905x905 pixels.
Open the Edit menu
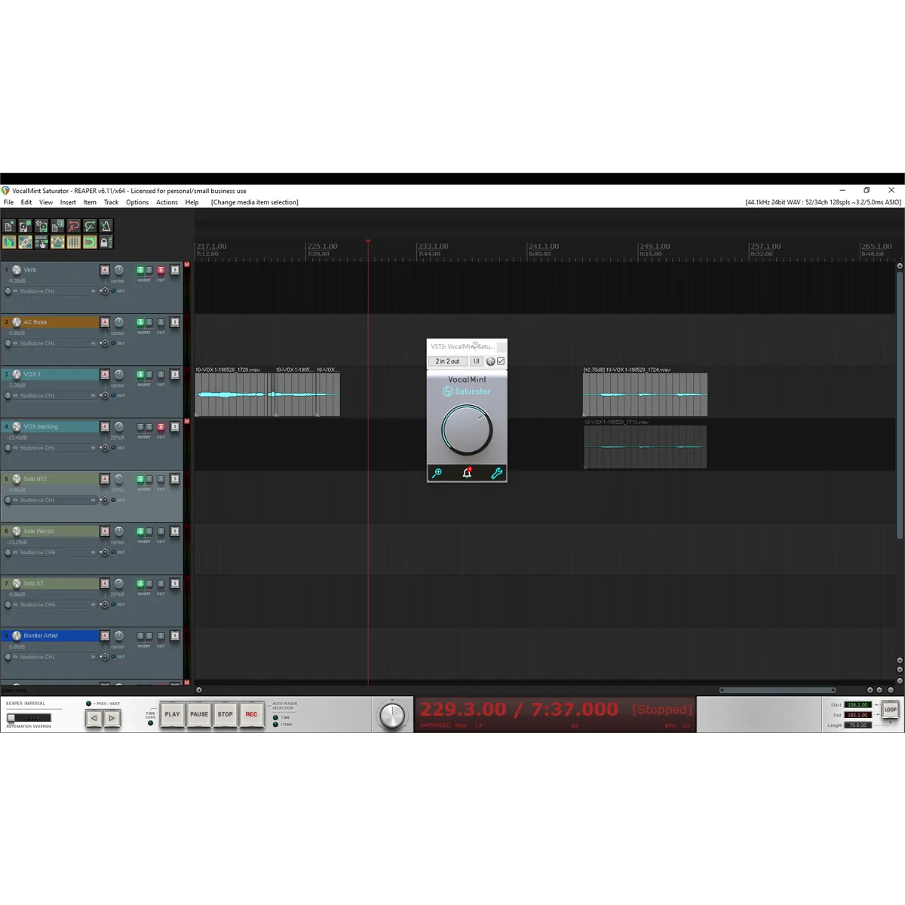(26, 202)
